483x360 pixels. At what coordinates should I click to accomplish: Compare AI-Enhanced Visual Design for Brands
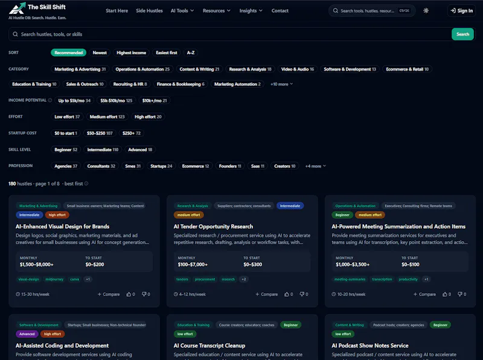(x=109, y=294)
